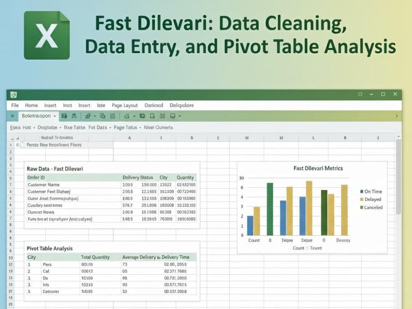Switch to the Delicpclore tab
Screen dimensions: 412x309
(x=182, y=105)
